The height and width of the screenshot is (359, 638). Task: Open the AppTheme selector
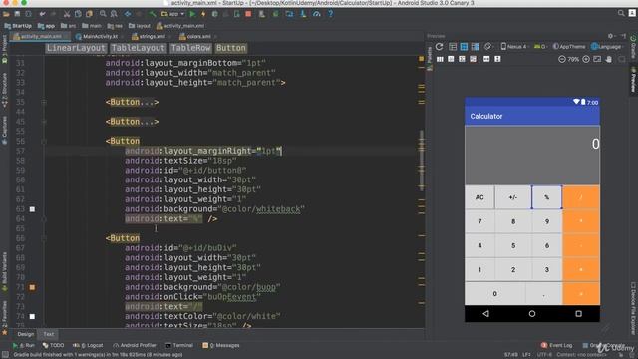coord(569,47)
